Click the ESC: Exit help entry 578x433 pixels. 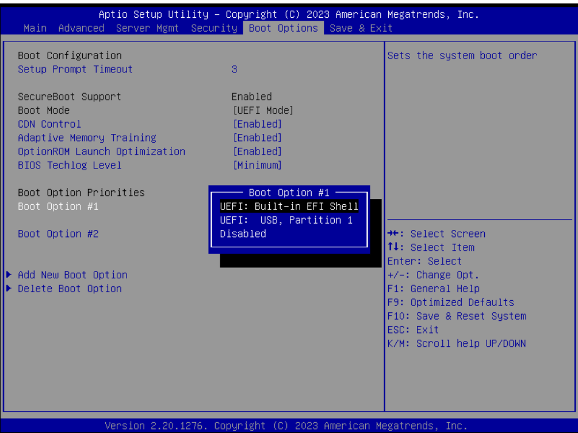click(x=413, y=330)
